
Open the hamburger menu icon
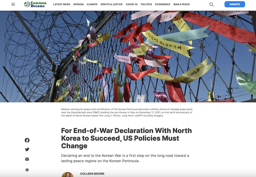pos(13,4)
